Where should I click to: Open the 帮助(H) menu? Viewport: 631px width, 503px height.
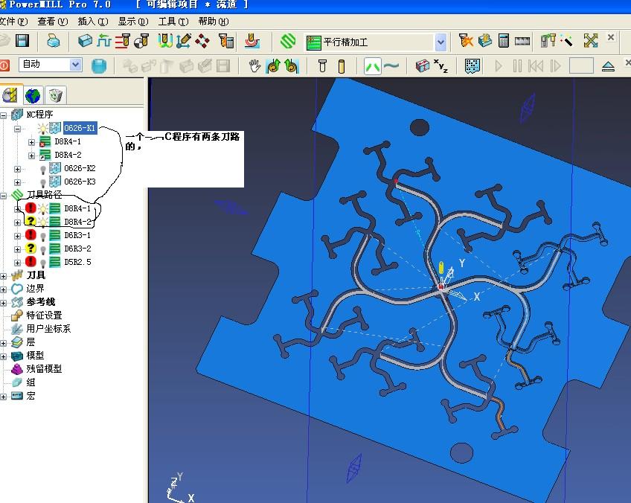(x=214, y=22)
